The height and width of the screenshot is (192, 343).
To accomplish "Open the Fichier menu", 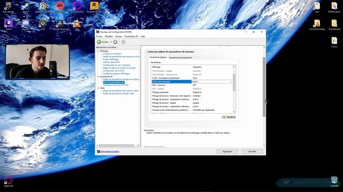I will (x=99, y=36).
